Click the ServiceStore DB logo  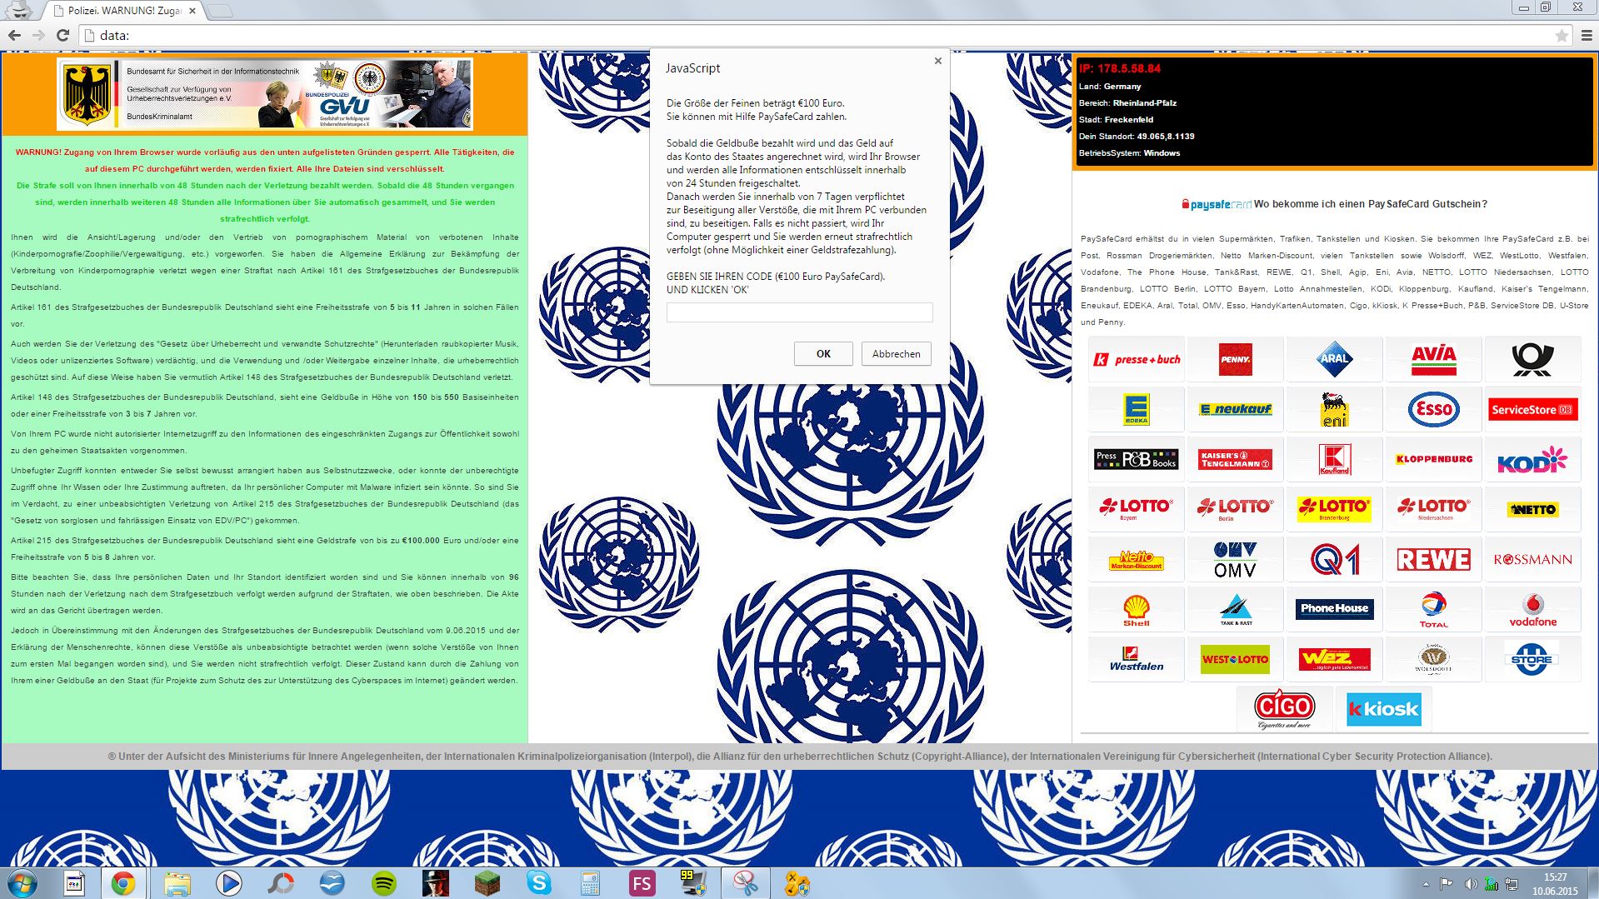coord(1532,409)
